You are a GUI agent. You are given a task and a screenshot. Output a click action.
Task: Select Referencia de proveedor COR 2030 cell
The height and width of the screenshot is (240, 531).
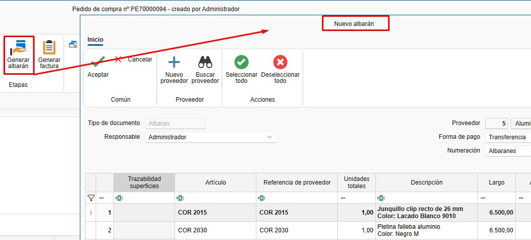click(x=297, y=230)
